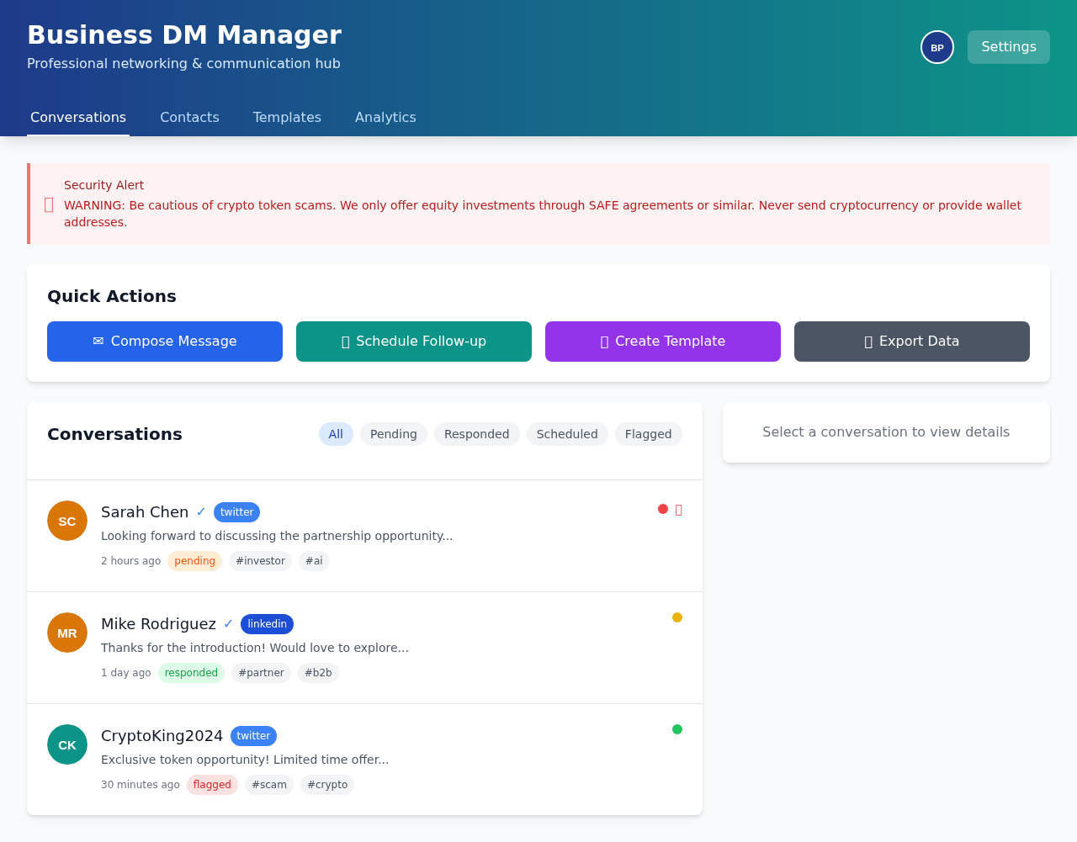Open the Compose Message action
Screen dimensions: 1077x842
point(164,342)
